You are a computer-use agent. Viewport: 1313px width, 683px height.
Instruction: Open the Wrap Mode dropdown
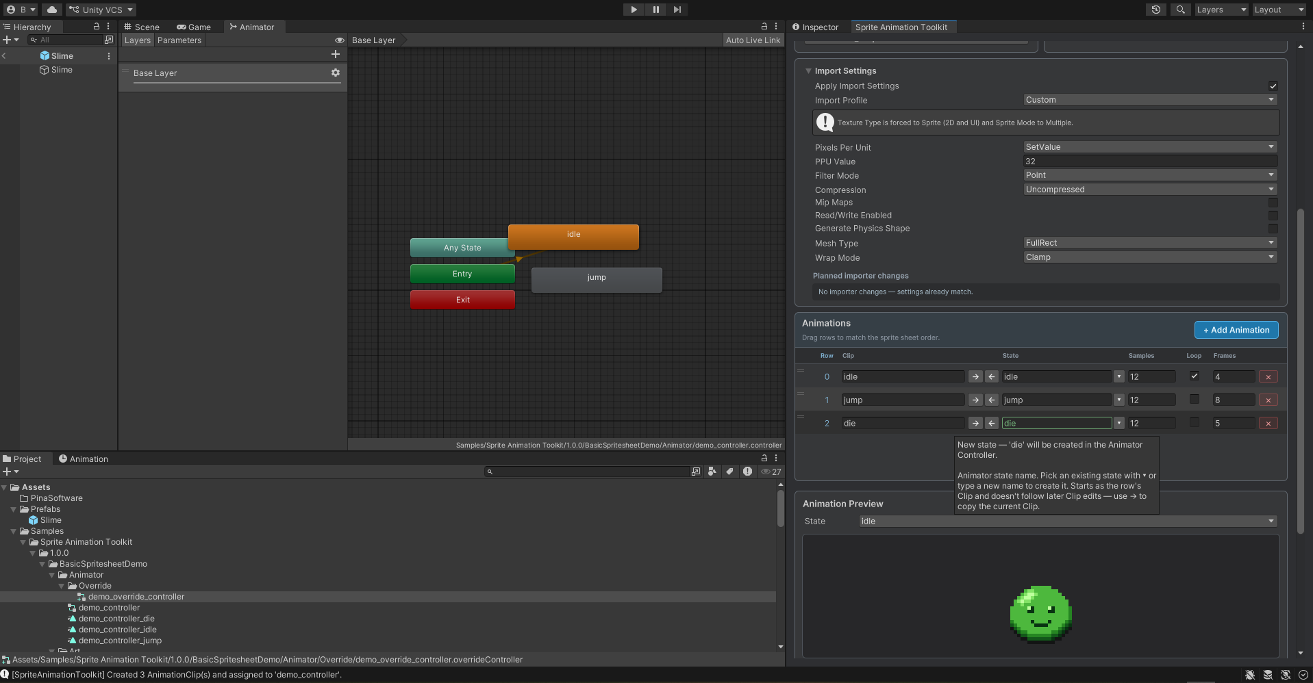[1150, 257]
